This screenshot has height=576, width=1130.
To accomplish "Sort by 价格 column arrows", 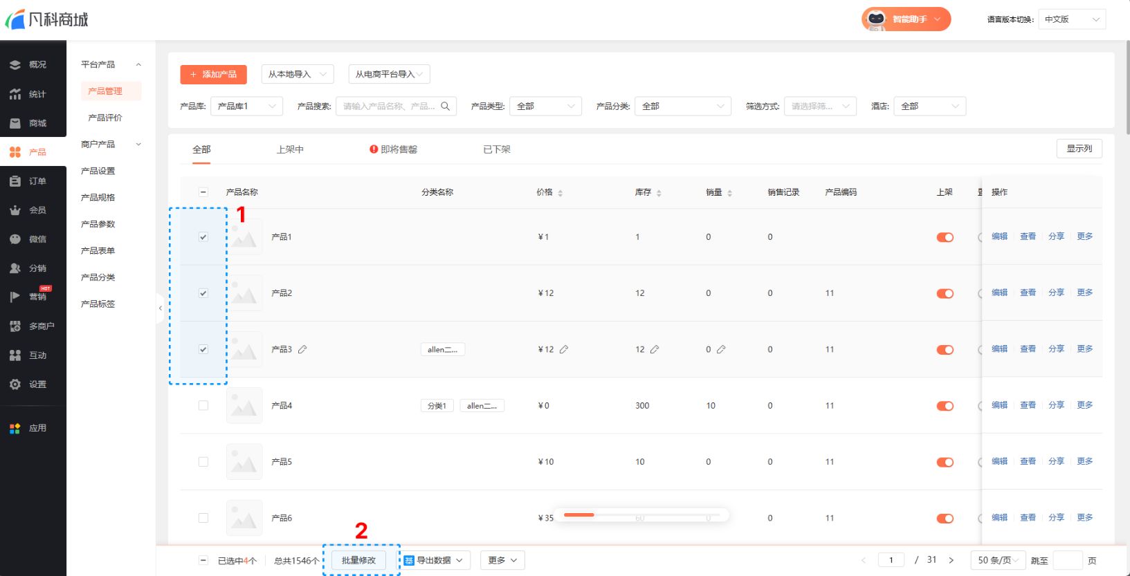I will tap(560, 193).
